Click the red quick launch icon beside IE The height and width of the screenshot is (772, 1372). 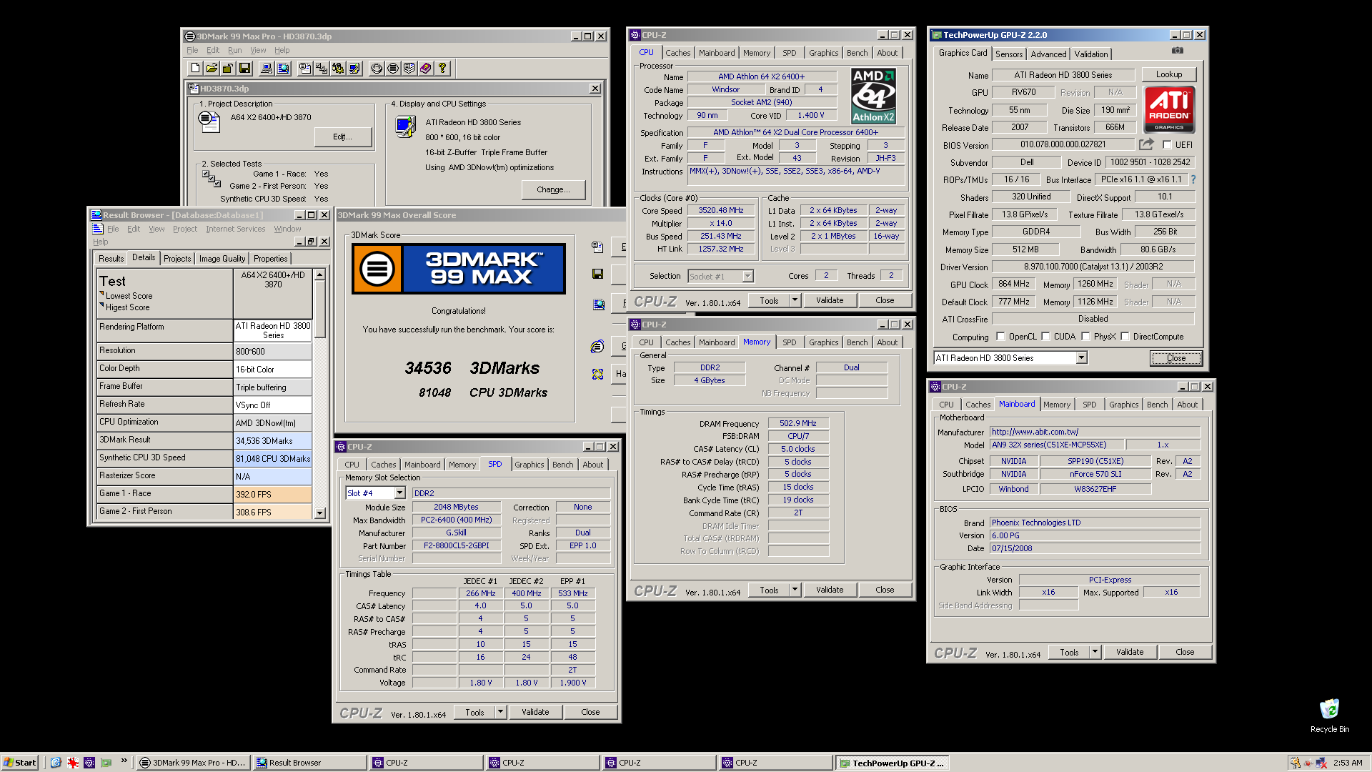(73, 763)
